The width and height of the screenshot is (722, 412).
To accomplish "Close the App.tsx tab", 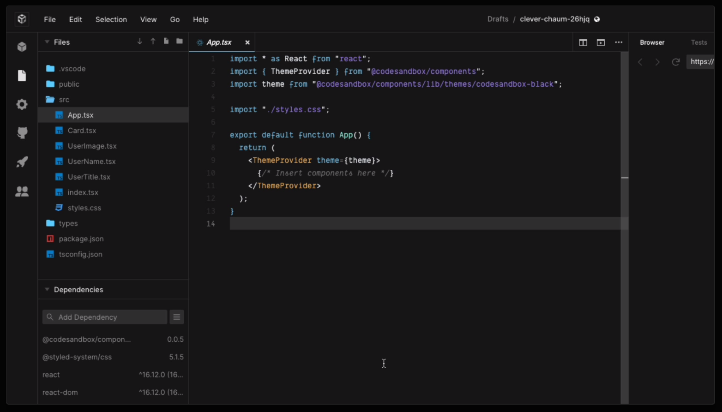I will tap(247, 42).
